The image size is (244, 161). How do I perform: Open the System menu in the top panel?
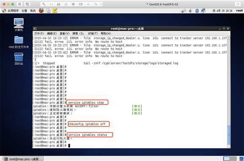point(33,11)
